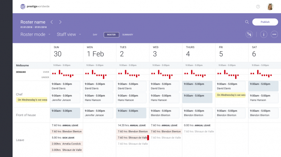This screenshot has width=281, height=157.
Task: Go to previous roster week arrow
Action: click(52, 22)
